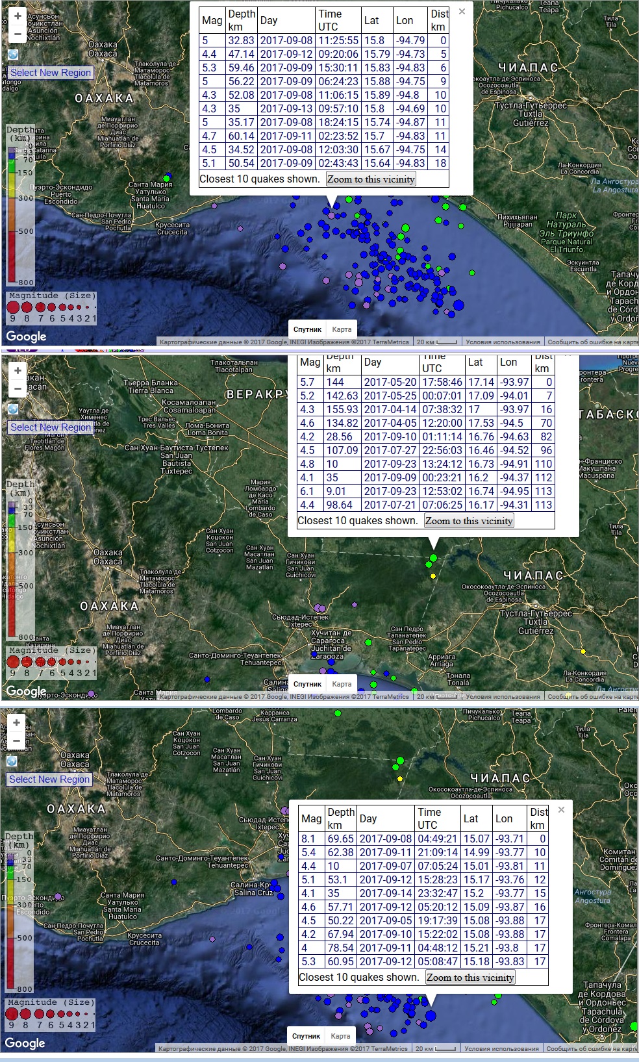Click the globe icon on the top map
The width and height of the screenshot is (639, 1062).
[13, 55]
